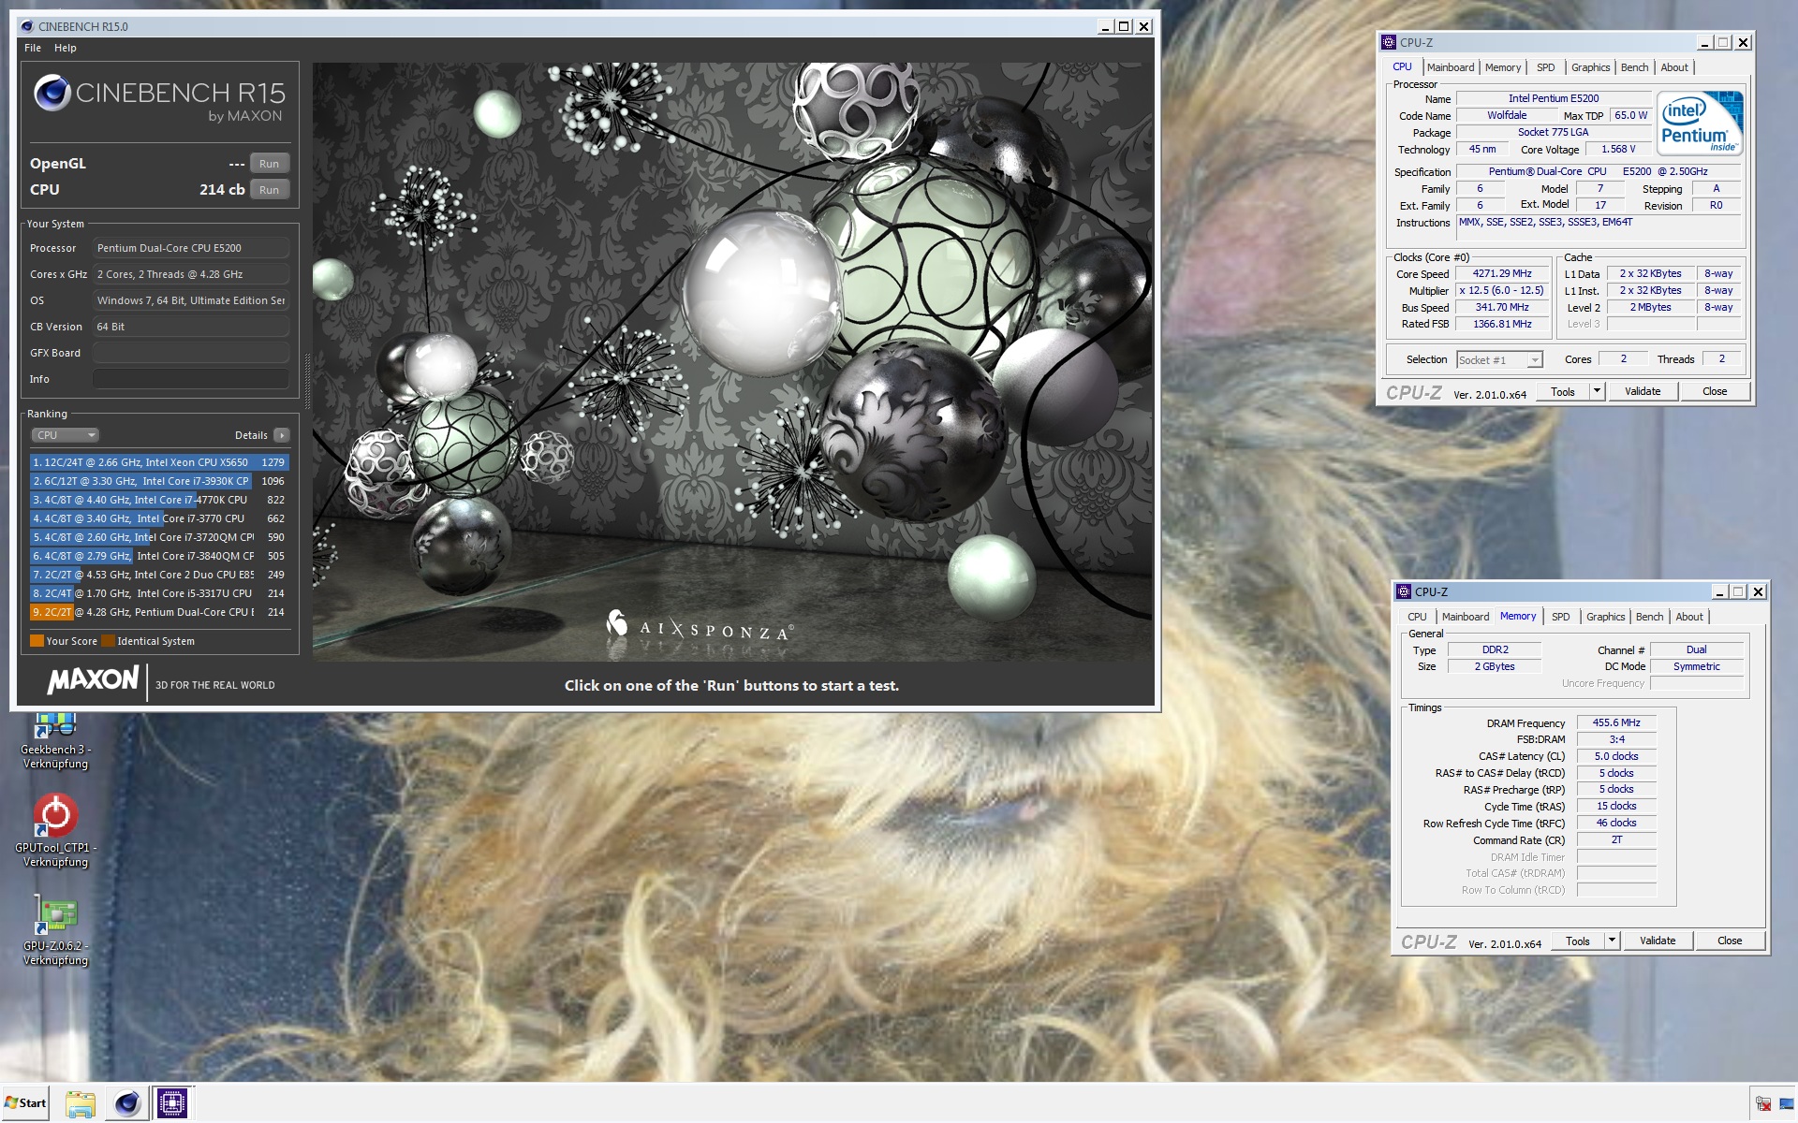
Task: Click the top CPU-Z window title icon
Action: (x=1389, y=42)
